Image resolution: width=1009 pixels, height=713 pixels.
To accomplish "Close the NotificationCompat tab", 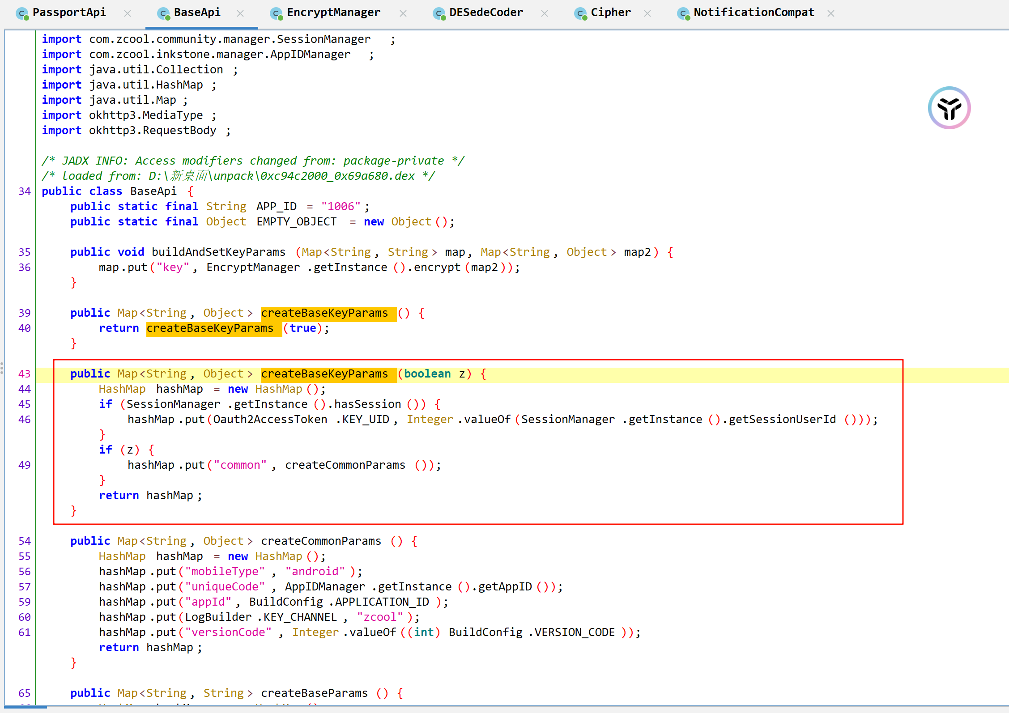I will tap(831, 13).
